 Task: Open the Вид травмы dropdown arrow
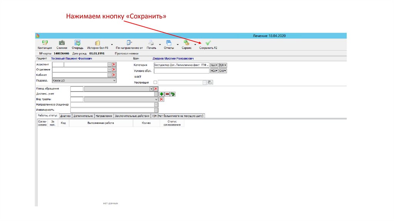click(156, 99)
